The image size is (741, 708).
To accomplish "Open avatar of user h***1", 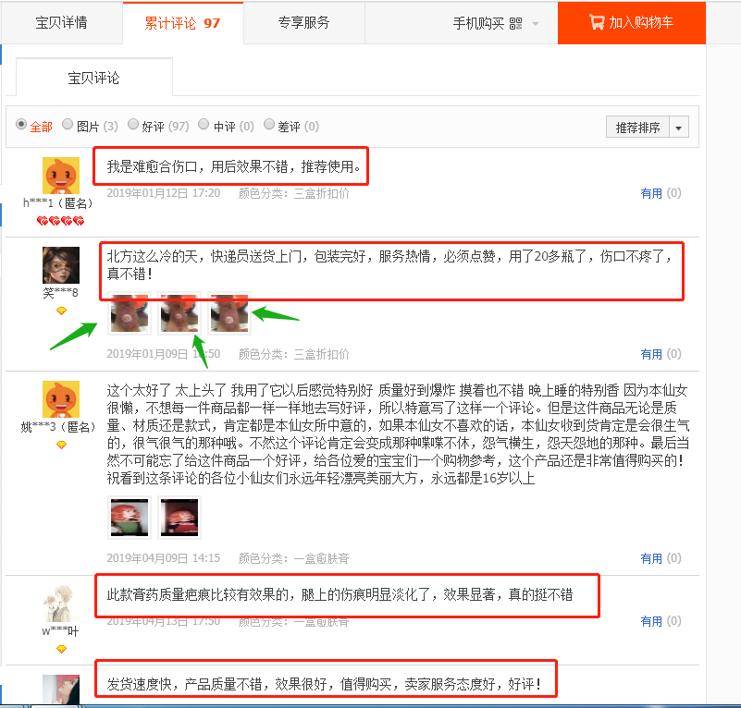I will point(61,176).
